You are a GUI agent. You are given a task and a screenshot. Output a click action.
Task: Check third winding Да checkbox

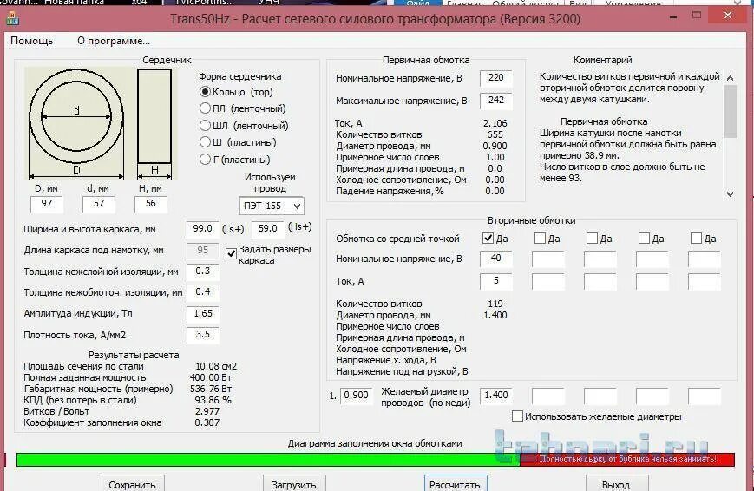click(x=592, y=238)
